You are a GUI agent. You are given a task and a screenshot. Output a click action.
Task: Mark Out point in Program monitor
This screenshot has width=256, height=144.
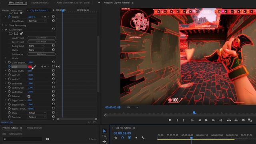tap(184, 120)
